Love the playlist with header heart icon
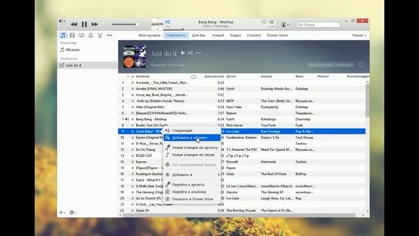Screen dimensions: 419x236 (x=361, y=65)
